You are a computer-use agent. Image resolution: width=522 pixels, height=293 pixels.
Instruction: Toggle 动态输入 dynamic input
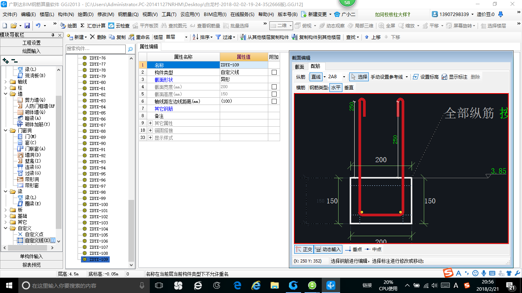pos(328,249)
